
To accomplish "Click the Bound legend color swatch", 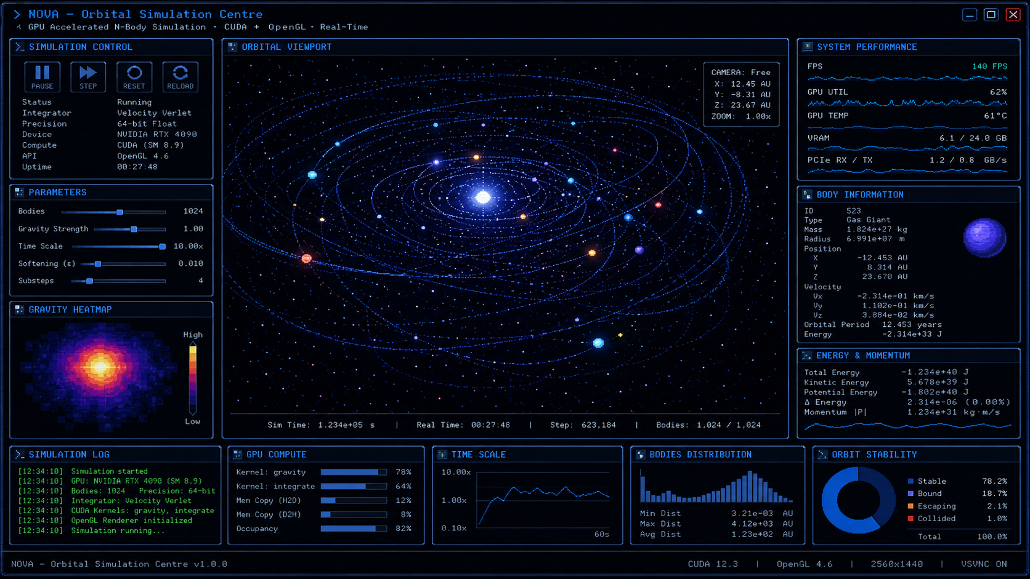I will coord(910,493).
